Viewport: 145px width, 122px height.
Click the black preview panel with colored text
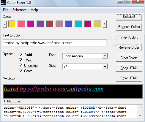(x=72, y=91)
